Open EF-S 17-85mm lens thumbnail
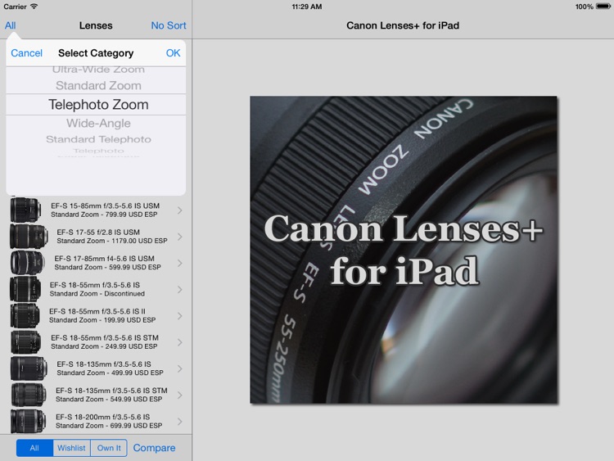Screen dimensions: 614x461 coord(27,263)
